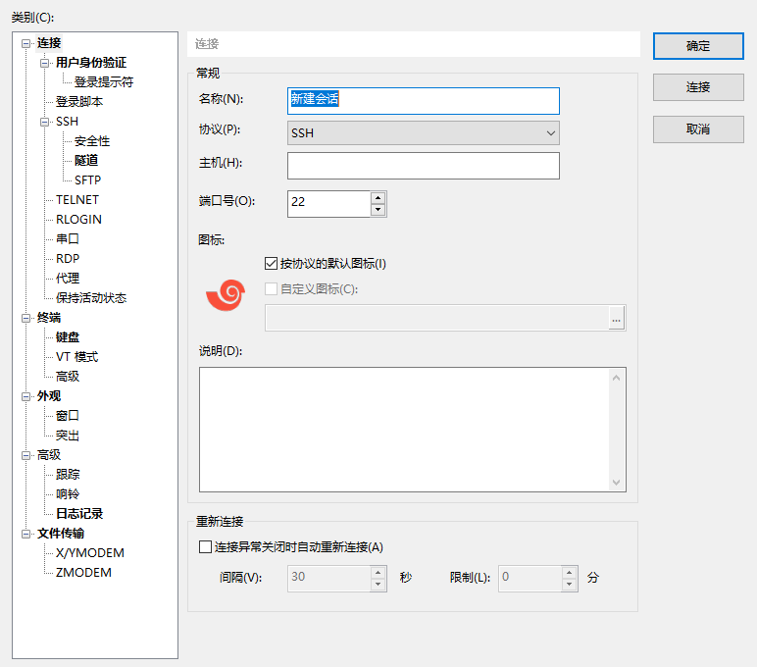Collapse the 用户身份验证 tree node
The image size is (757, 667).
tap(44, 63)
